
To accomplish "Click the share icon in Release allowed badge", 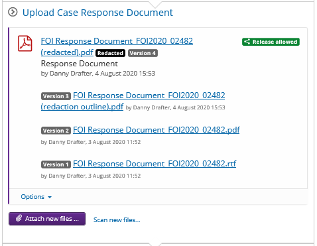I will point(247,42).
